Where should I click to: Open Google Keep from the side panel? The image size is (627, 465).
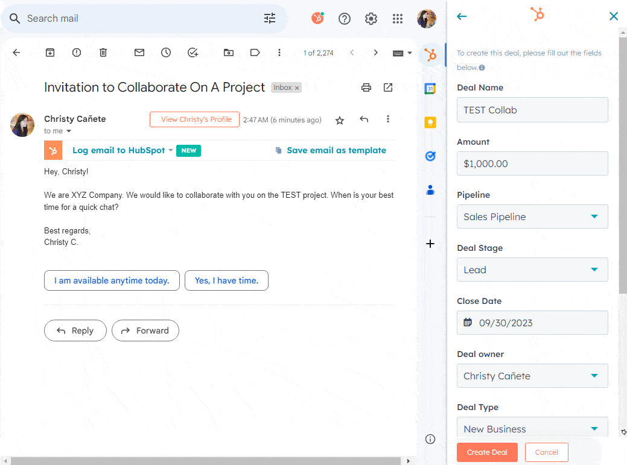(x=430, y=122)
